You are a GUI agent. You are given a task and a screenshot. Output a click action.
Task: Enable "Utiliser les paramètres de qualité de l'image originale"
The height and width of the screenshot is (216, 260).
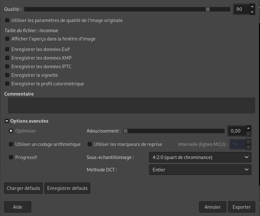tap(7, 20)
